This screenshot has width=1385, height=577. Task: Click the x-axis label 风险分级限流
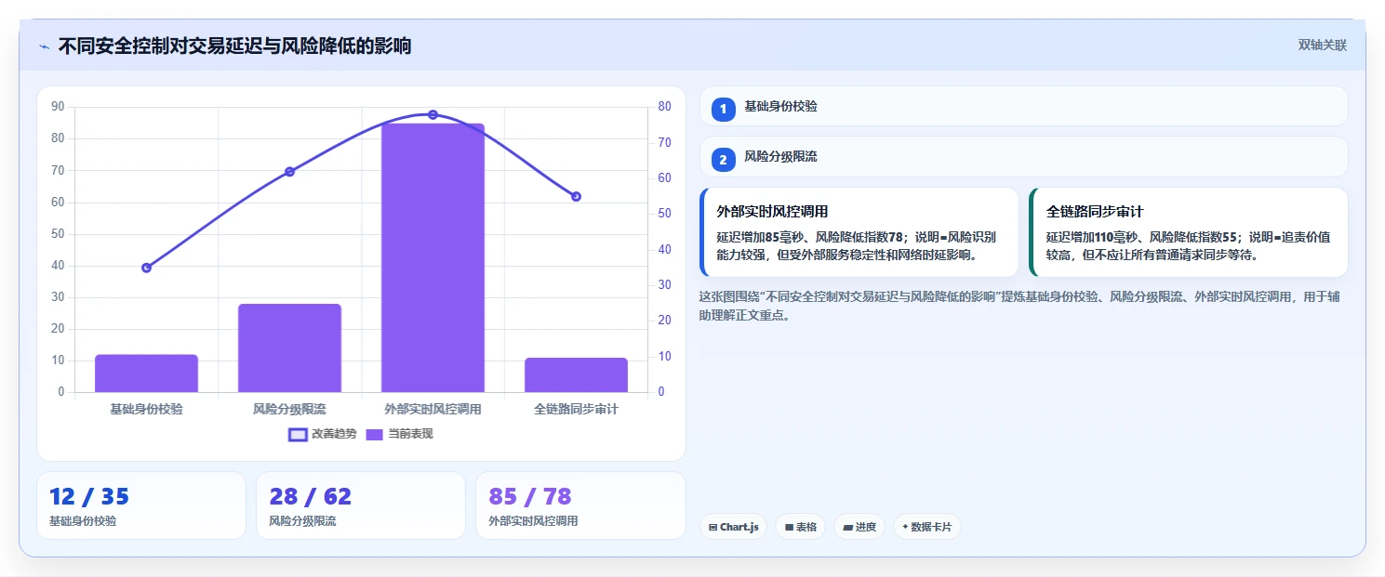pyautogui.click(x=289, y=409)
